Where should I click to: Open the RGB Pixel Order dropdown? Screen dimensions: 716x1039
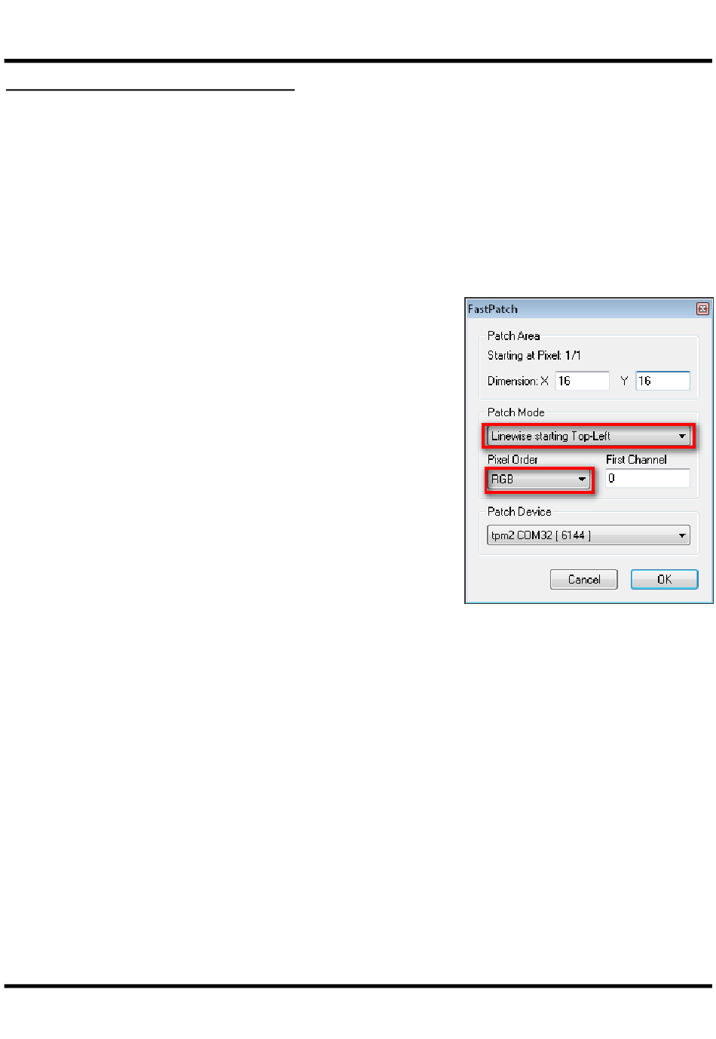[x=539, y=479]
